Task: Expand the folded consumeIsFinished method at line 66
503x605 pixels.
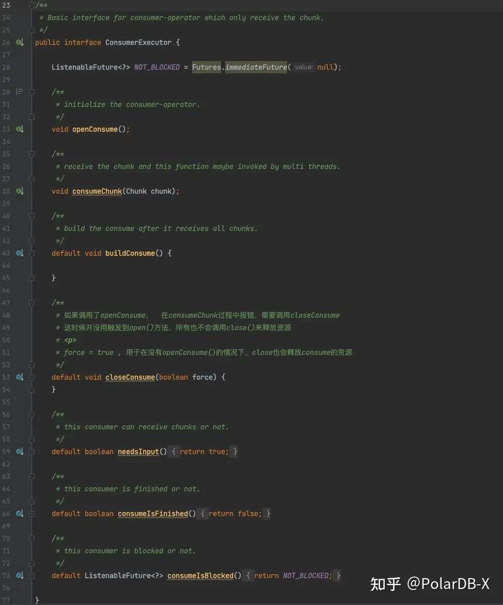Action: [x=32, y=514]
